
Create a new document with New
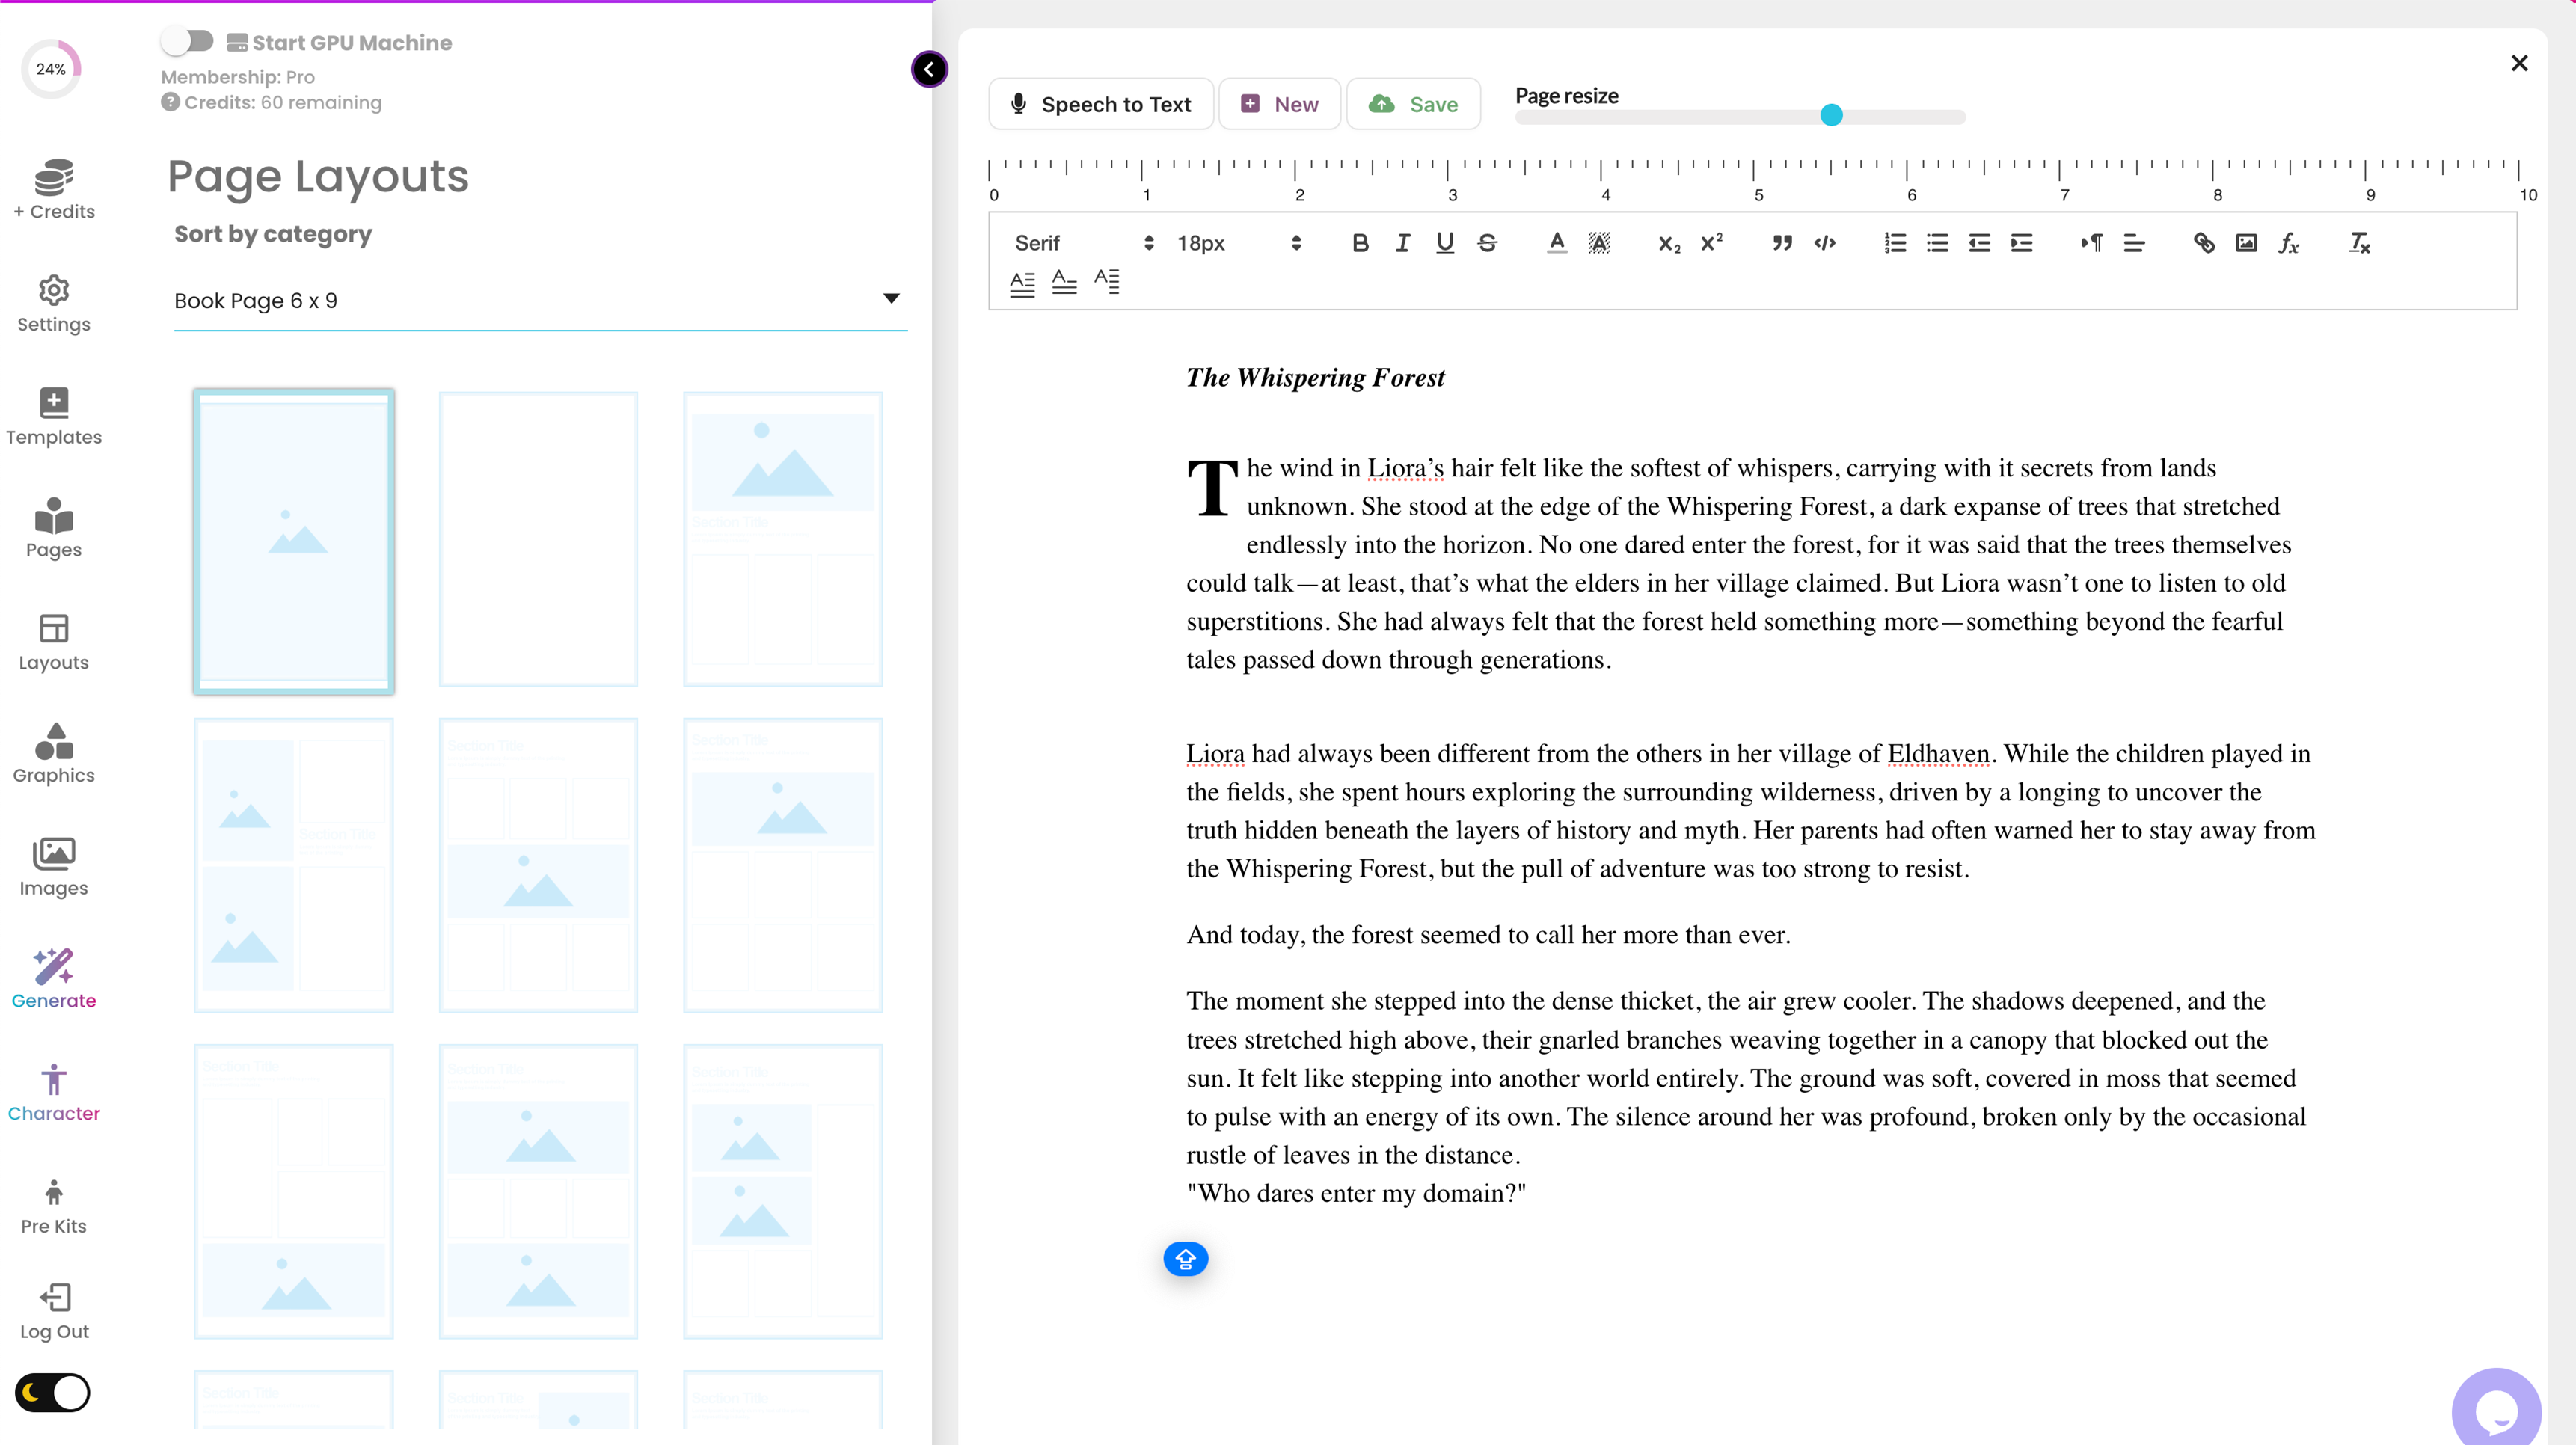coord(1280,104)
